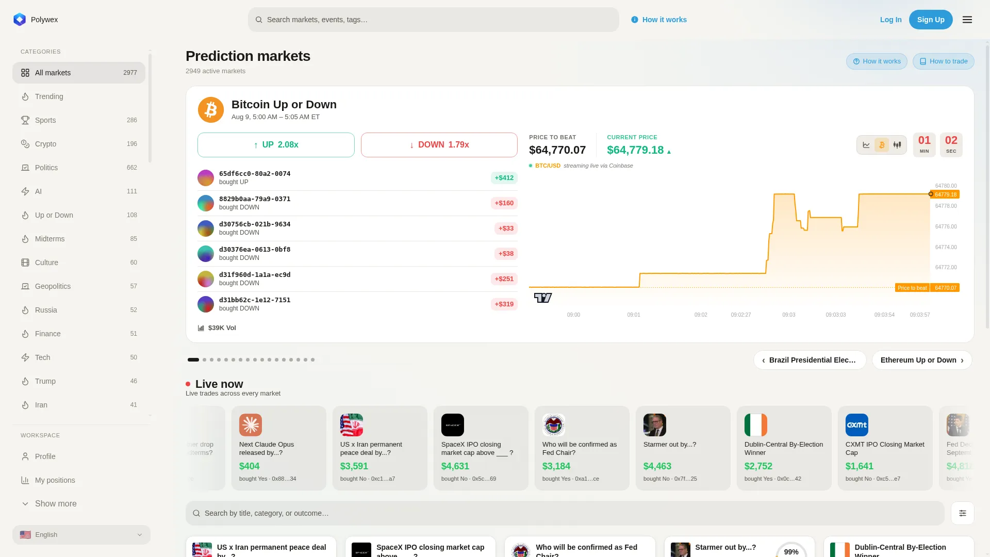
Task: Open the Crypto category
Action: click(x=79, y=144)
